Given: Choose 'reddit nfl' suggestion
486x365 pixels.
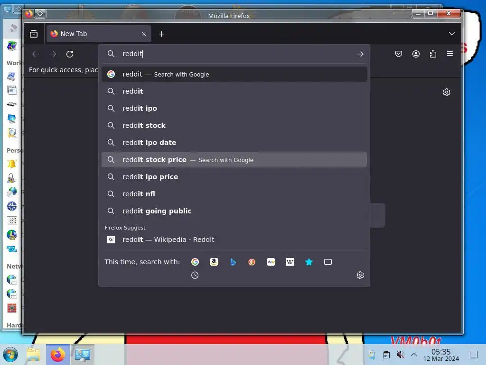Looking at the screenshot, I should [x=234, y=194].
